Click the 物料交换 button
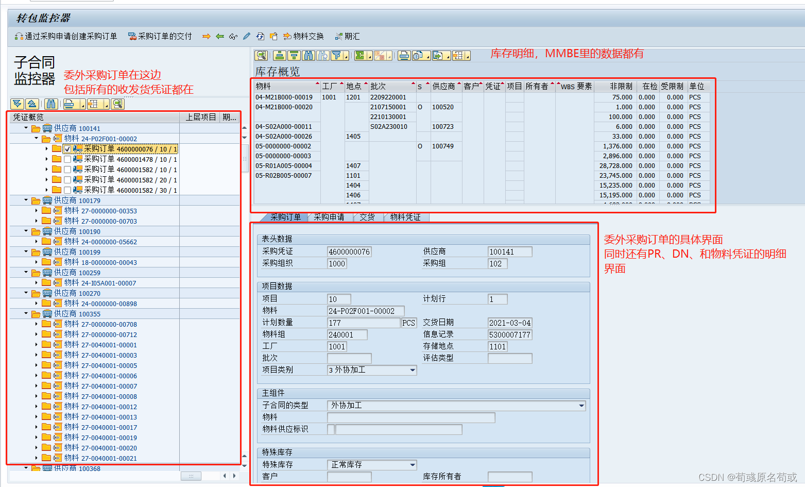The height and width of the screenshot is (487, 805). (303, 36)
